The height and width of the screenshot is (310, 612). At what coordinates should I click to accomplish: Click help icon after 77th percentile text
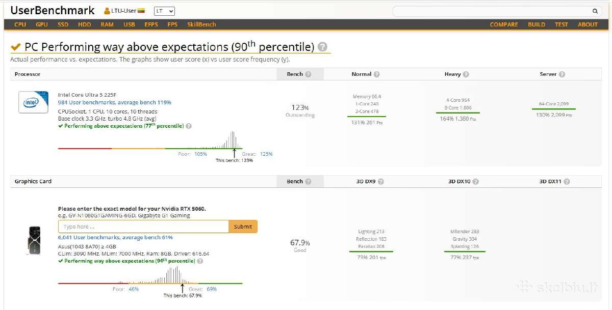pos(189,126)
